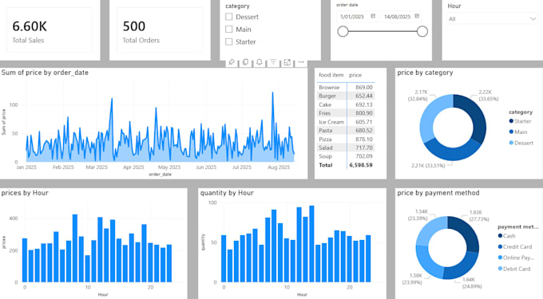Highlight Credit Card in payment legend
Image resolution: width=543 pixels, height=299 pixels.
(x=514, y=247)
